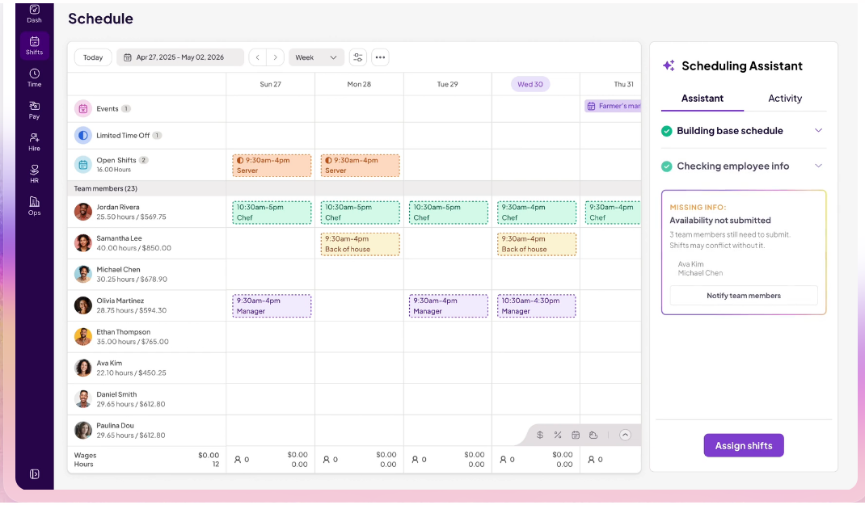Click Paulina Dou's profile photo

click(82, 430)
